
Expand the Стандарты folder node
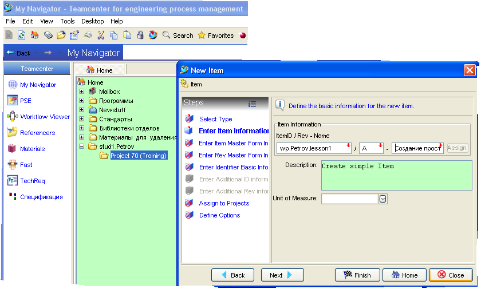81,118
